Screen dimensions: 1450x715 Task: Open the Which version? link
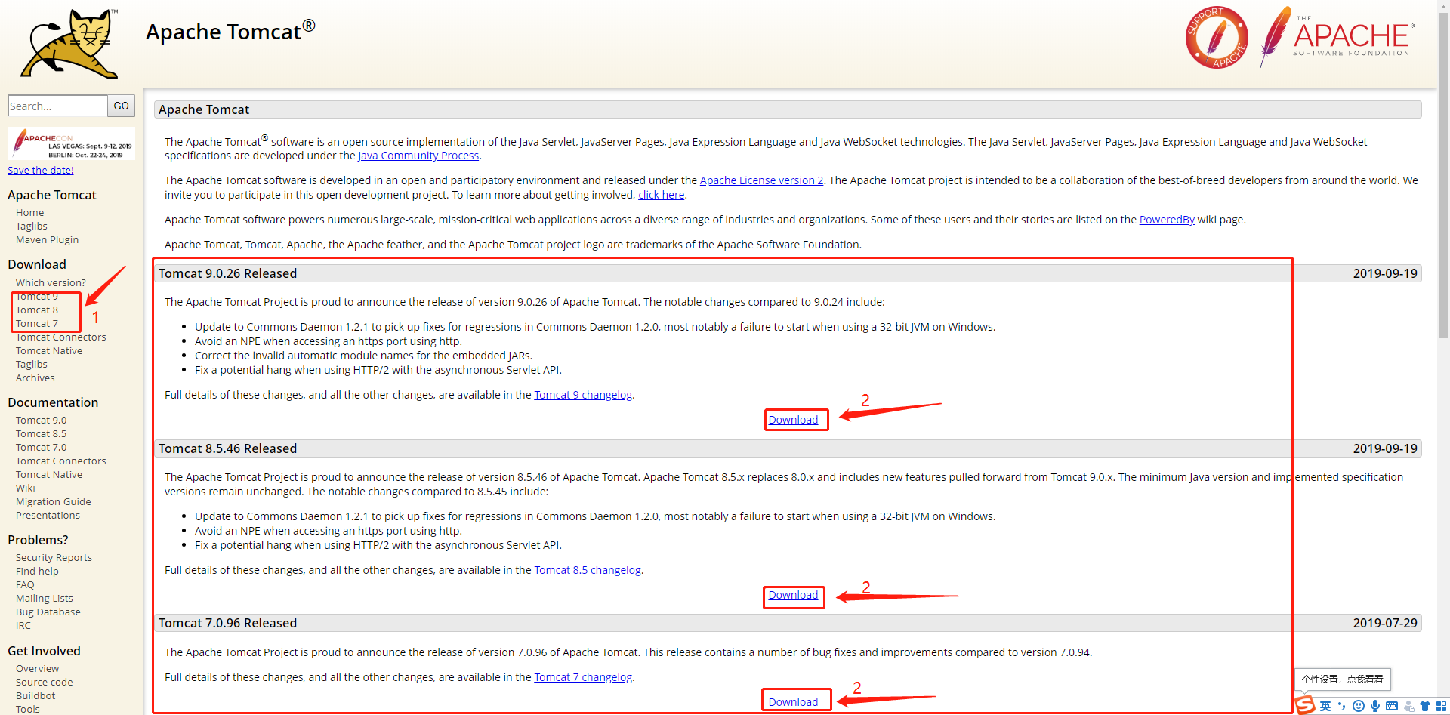[51, 283]
